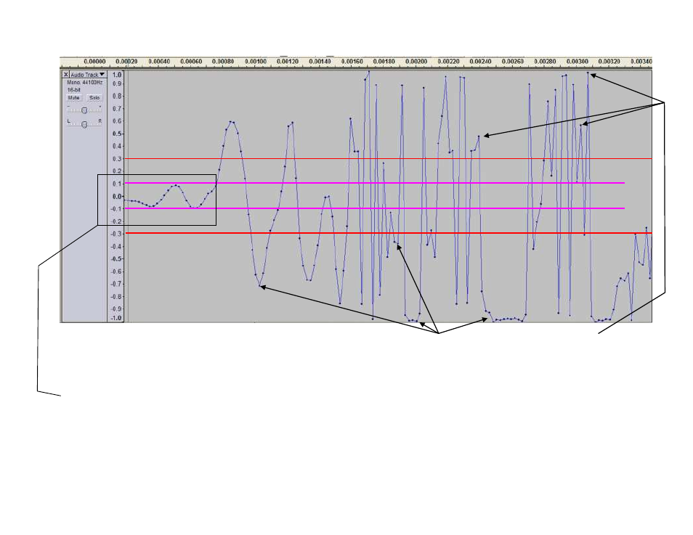Close the Audio Track with its X button

[x=66, y=75]
